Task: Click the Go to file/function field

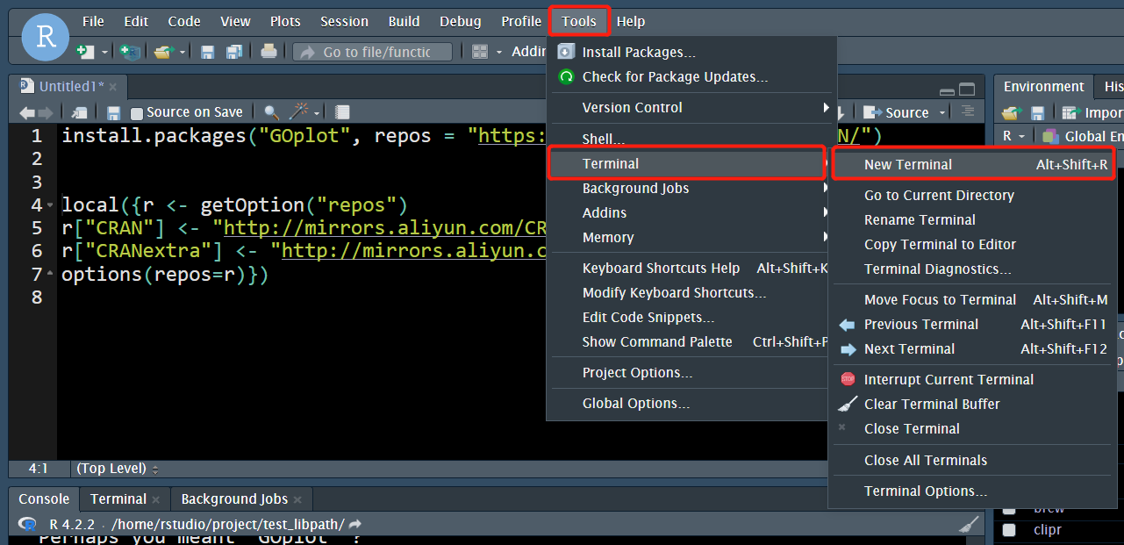Action: tap(376, 53)
